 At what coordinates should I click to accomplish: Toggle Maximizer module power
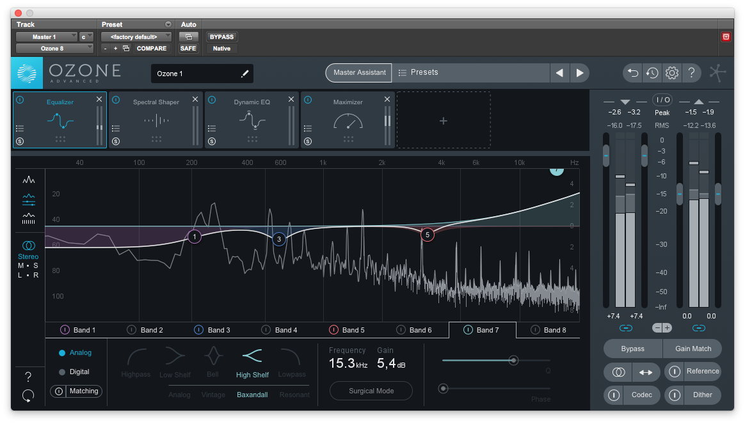(x=308, y=100)
